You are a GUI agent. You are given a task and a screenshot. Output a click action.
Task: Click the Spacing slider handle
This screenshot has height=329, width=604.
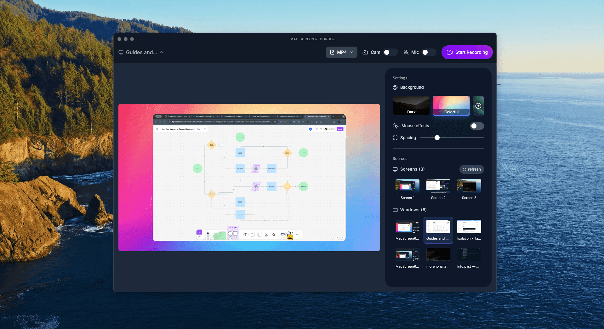[x=437, y=138]
